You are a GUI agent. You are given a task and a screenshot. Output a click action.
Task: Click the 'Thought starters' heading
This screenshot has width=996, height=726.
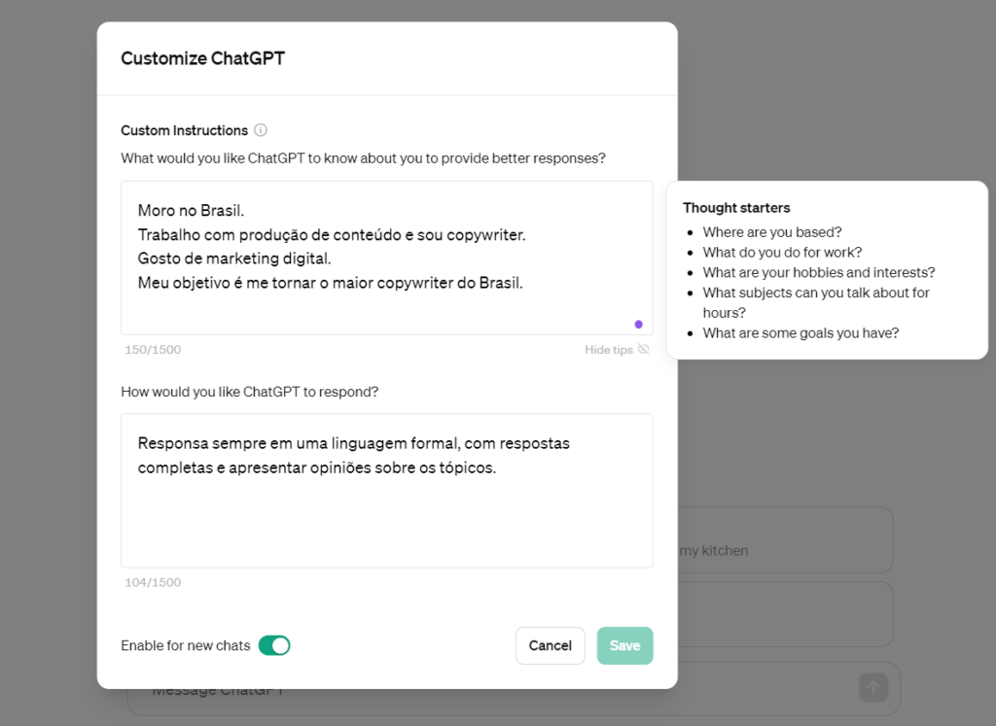pos(736,208)
